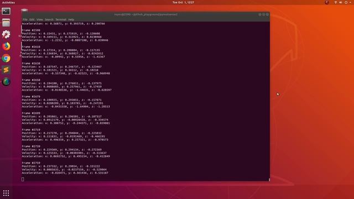This screenshot has width=354, height=199.
Task: Open the terminal Help menu
Action: click(x=71, y=20)
